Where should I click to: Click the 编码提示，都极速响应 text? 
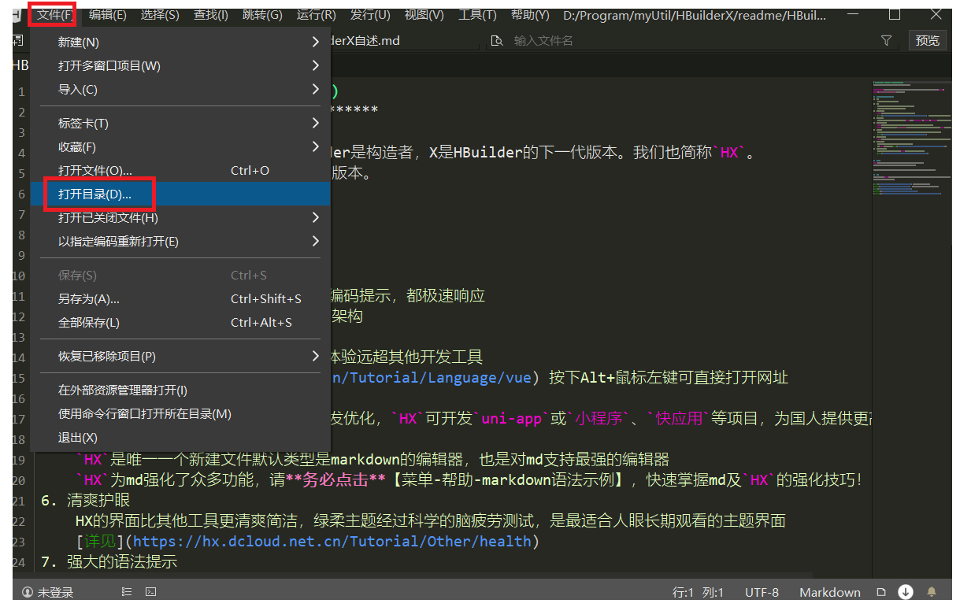(x=407, y=295)
